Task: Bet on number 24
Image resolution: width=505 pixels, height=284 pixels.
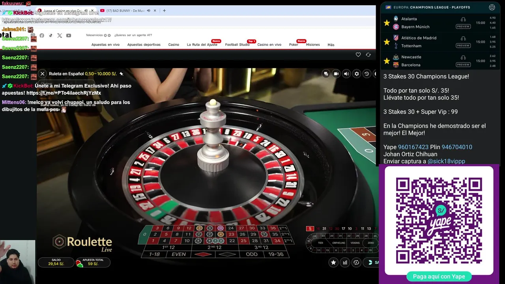Action: (230, 228)
